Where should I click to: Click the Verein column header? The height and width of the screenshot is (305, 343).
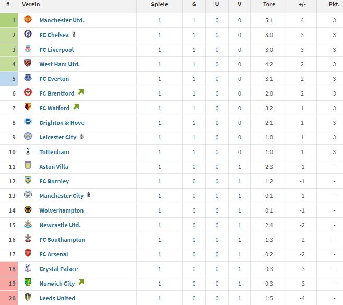pyautogui.click(x=31, y=4)
